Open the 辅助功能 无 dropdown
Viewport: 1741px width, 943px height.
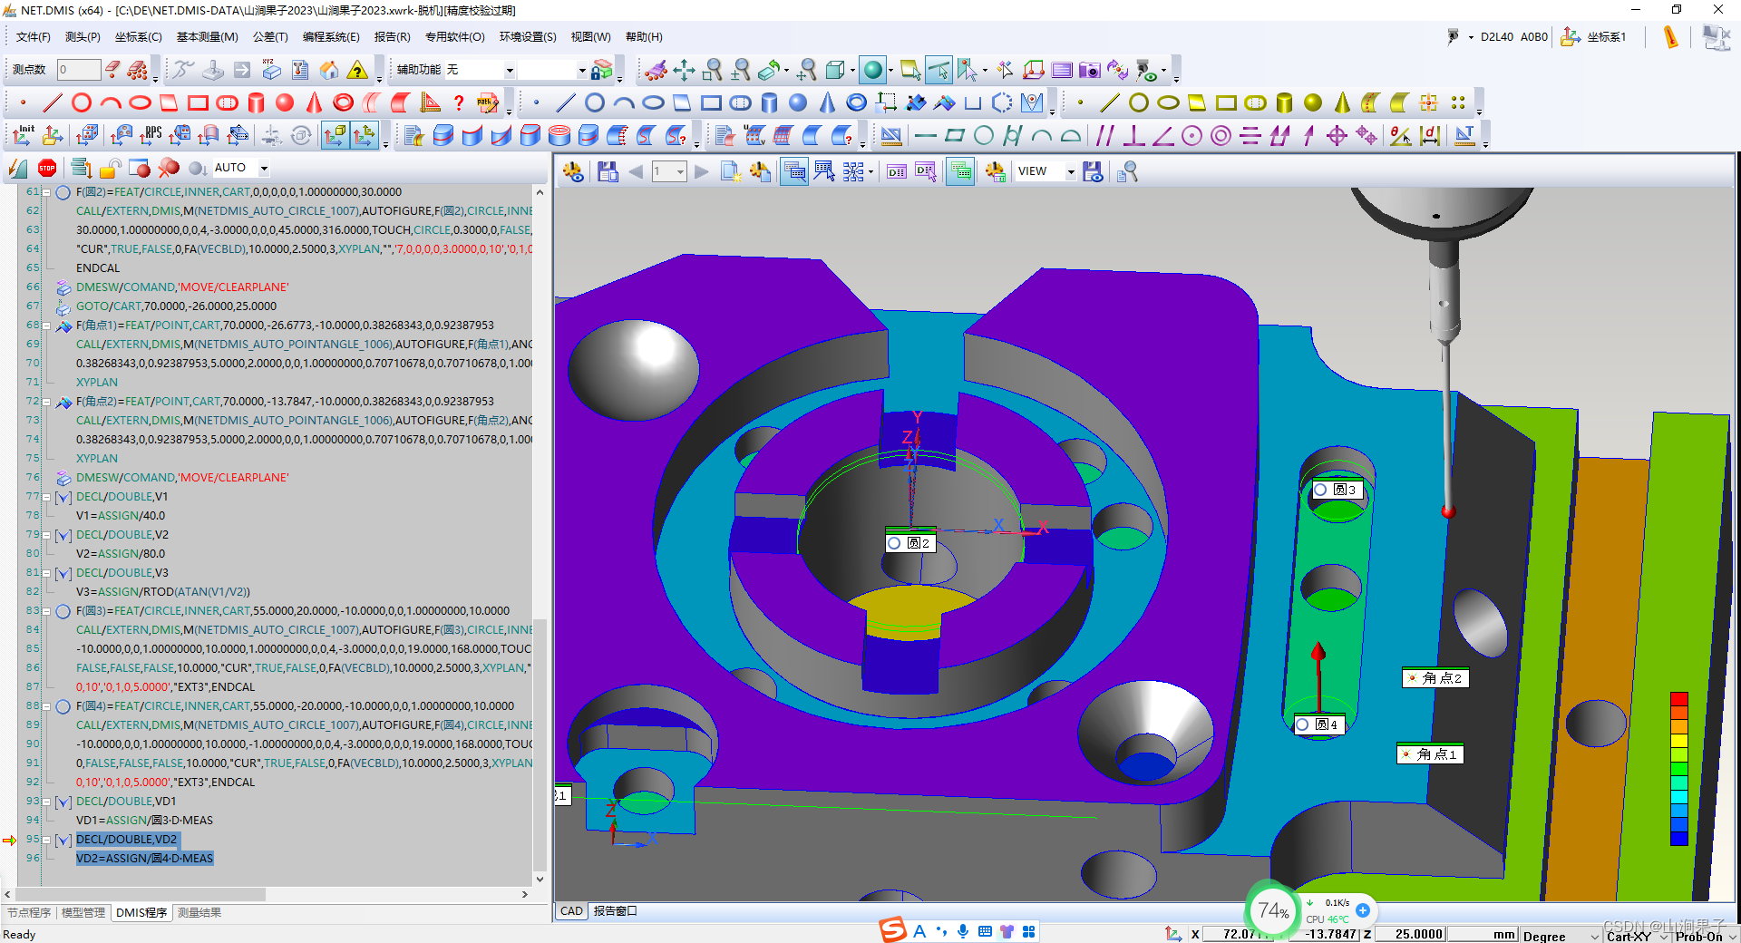pyautogui.click(x=510, y=70)
